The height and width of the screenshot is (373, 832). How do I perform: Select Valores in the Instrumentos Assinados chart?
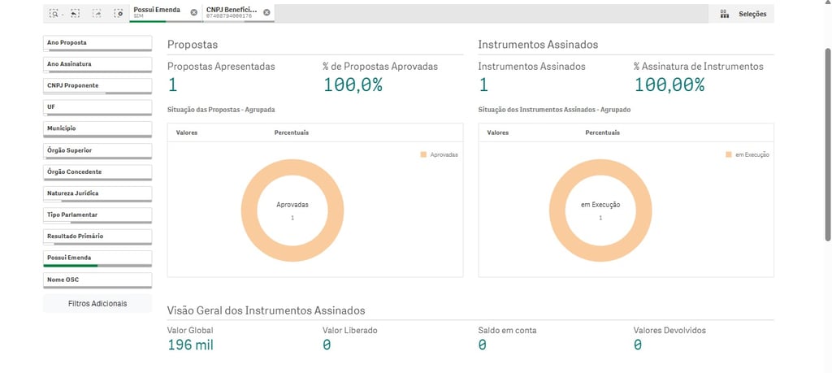[x=498, y=132]
